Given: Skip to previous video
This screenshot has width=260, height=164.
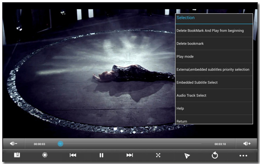Looking at the screenshot, I should coord(73,155).
